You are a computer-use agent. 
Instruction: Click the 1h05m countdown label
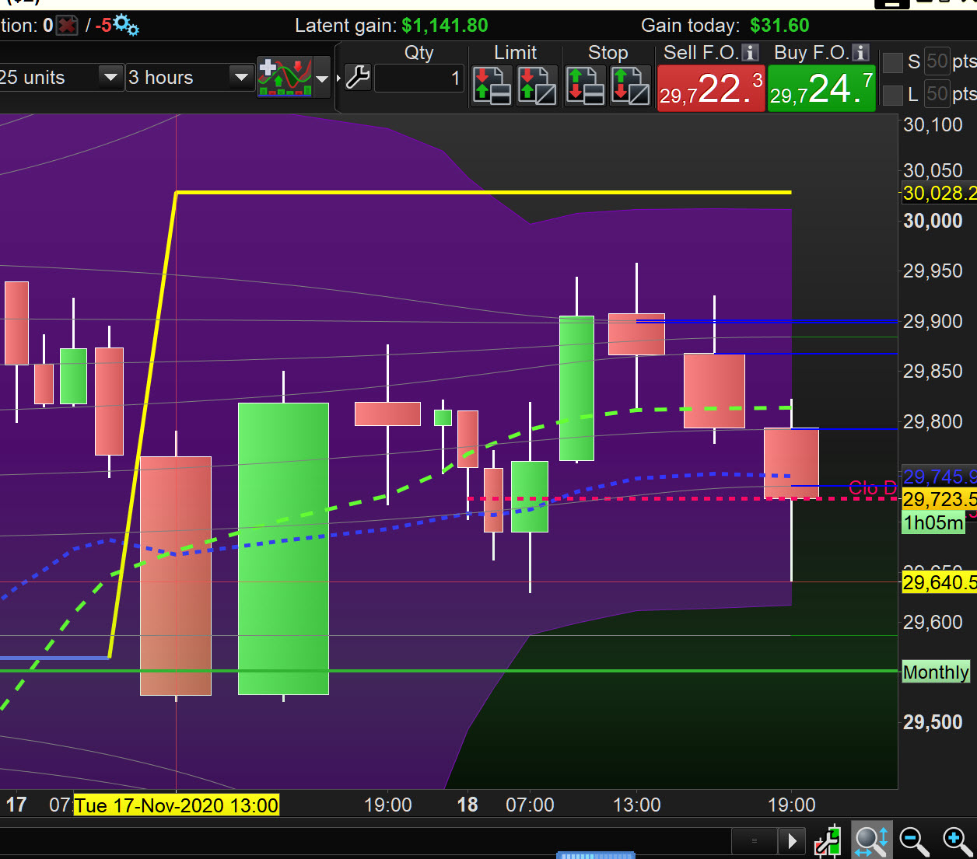click(933, 522)
